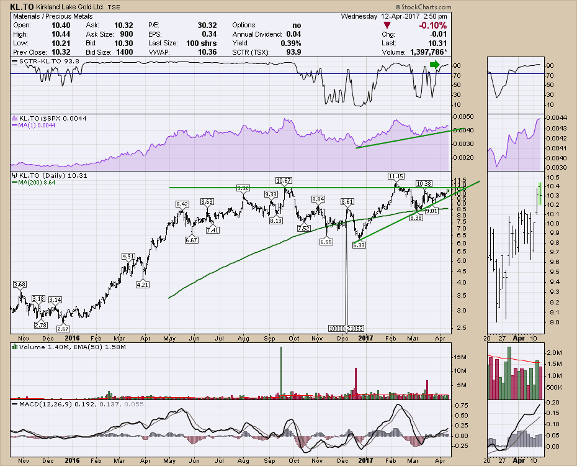Click the 10000:21052 spike label
The width and height of the screenshot is (577, 466).
pos(346,328)
